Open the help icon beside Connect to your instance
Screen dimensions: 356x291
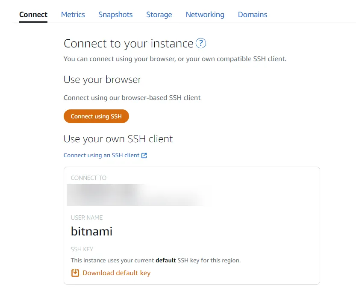201,43
